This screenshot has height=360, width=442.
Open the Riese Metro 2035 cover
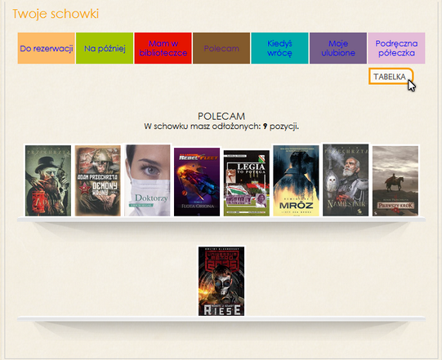click(221, 281)
